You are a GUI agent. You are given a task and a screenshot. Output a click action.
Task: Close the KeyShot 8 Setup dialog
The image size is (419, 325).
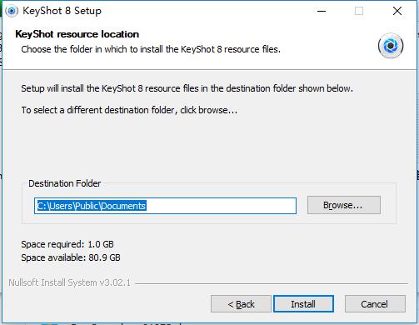397,11
